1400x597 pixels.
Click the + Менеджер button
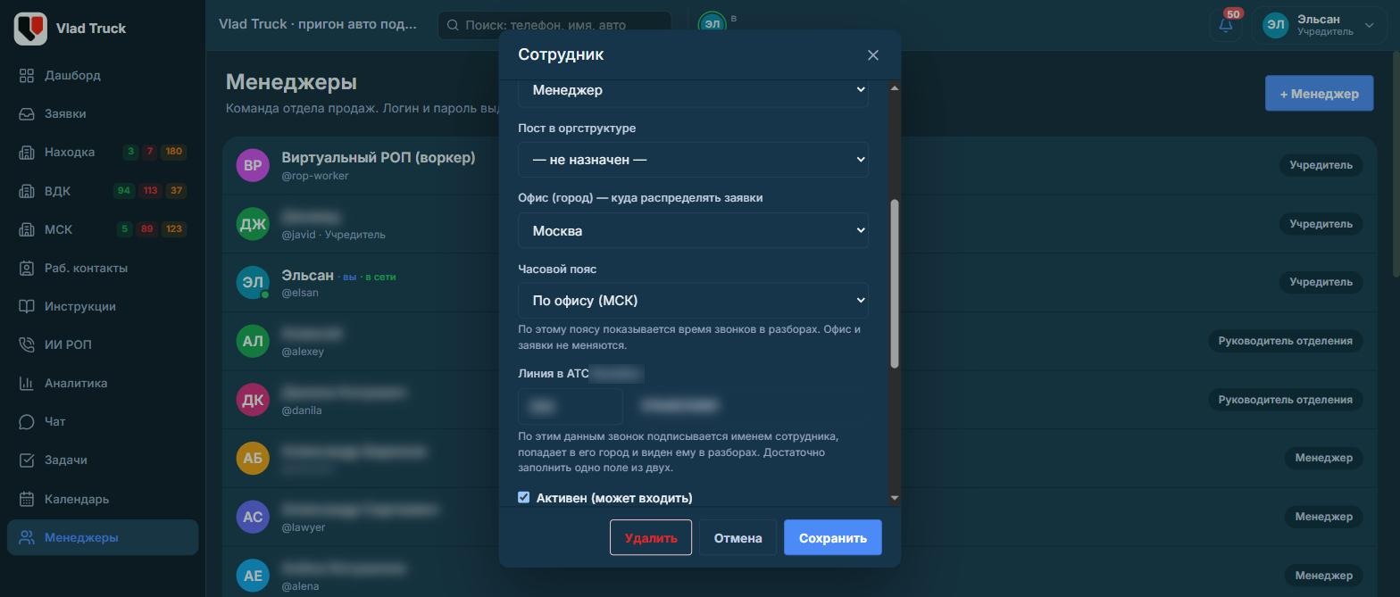click(1319, 93)
